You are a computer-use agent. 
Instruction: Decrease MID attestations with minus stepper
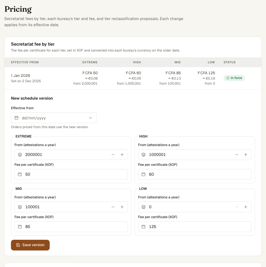point(113,207)
